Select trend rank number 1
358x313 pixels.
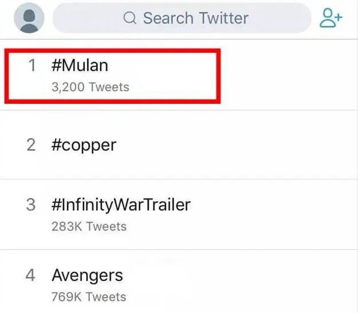(32, 65)
